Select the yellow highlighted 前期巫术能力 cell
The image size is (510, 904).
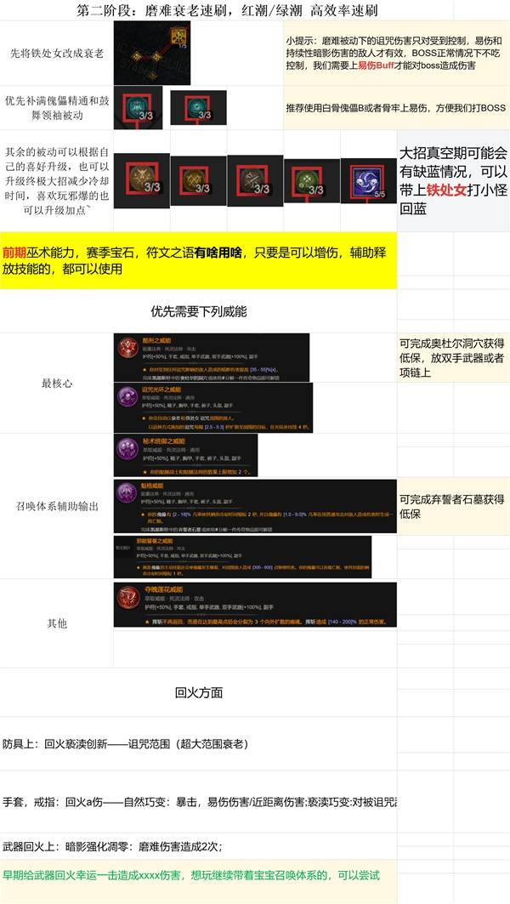(198, 260)
